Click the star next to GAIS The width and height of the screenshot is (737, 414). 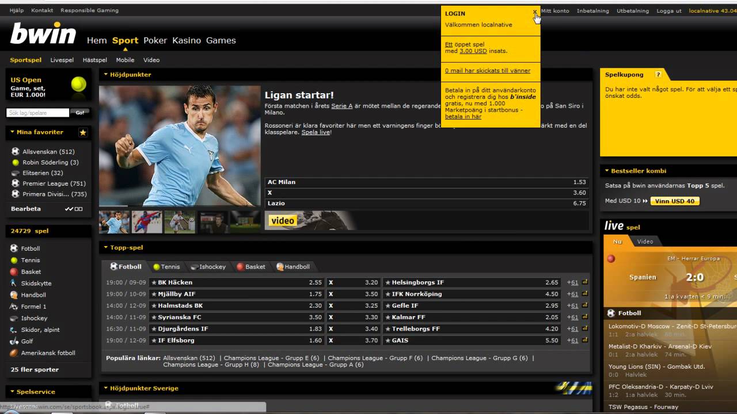[x=388, y=340]
